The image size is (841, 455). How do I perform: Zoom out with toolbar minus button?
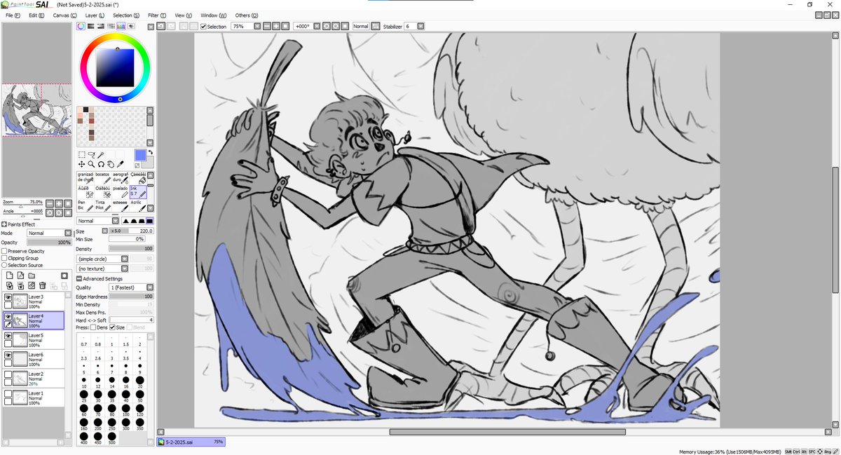pos(268,27)
